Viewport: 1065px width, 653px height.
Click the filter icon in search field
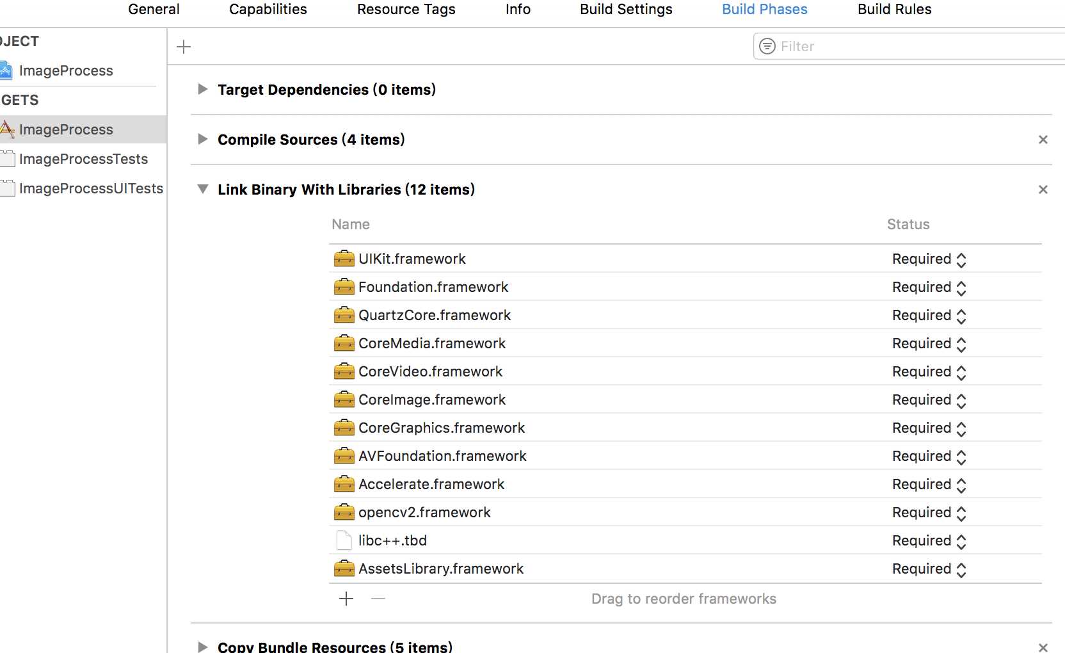pyautogui.click(x=767, y=46)
